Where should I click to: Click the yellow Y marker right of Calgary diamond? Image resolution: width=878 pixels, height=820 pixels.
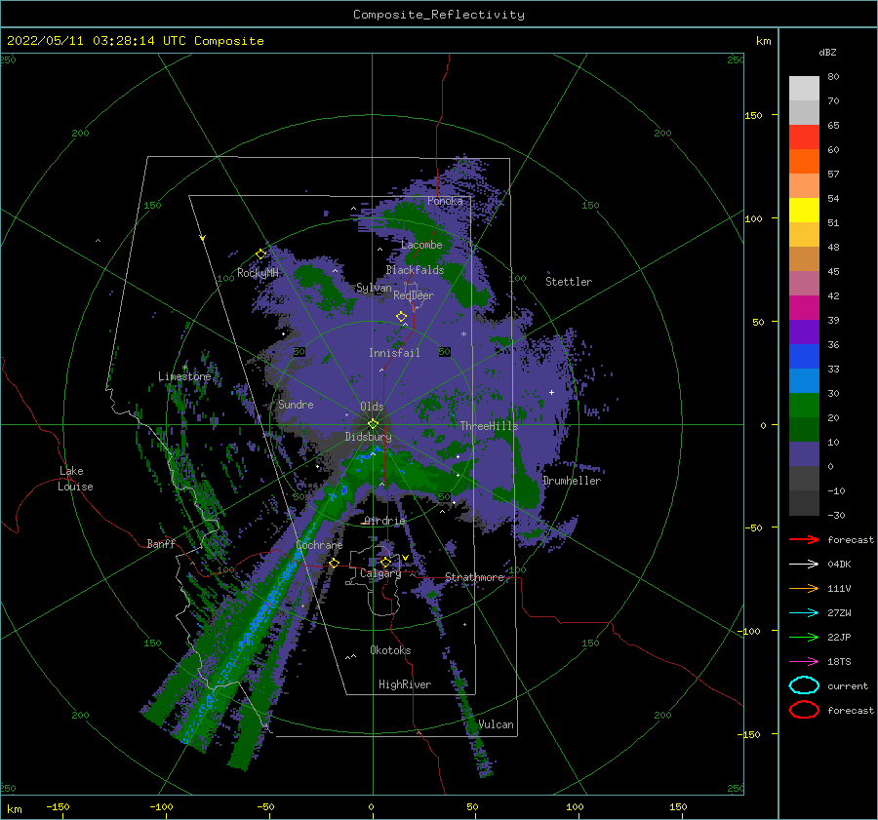405,558
